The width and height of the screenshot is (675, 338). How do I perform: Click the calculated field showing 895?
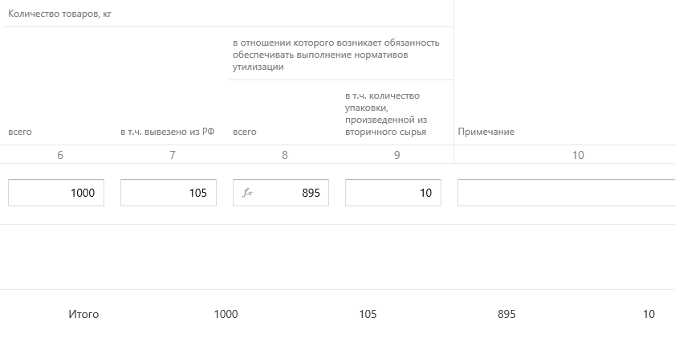tap(281, 193)
